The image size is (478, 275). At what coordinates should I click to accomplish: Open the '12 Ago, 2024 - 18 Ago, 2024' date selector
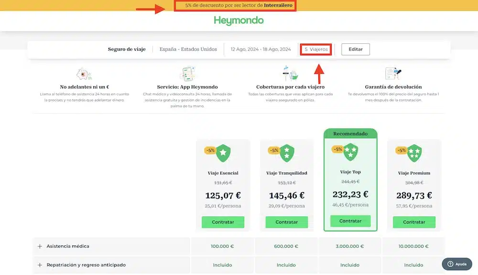click(261, 49)
